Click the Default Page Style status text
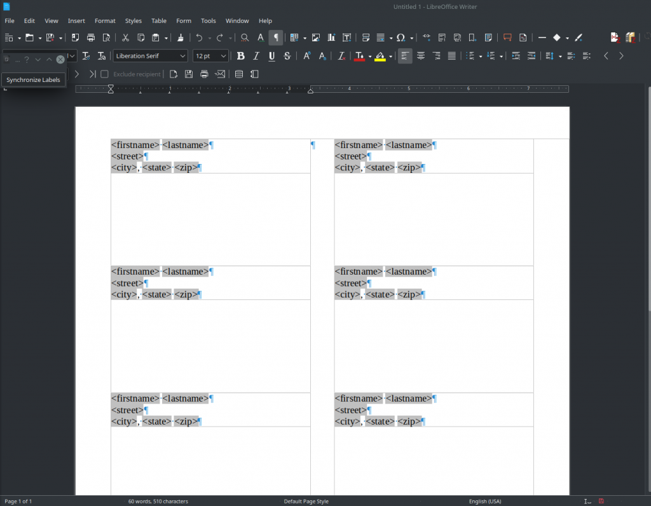This screenshot has height=506, width=651. 306,501
